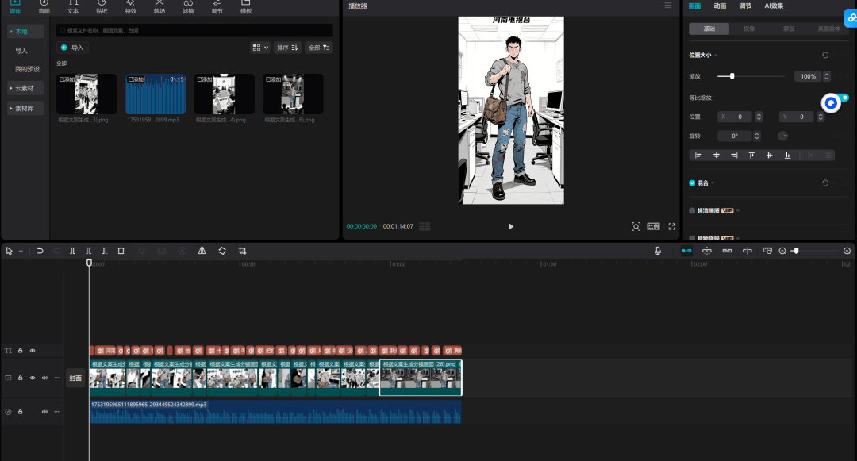Zoom in the timeline
Viewport: 857px width, 461px height.
847,251
